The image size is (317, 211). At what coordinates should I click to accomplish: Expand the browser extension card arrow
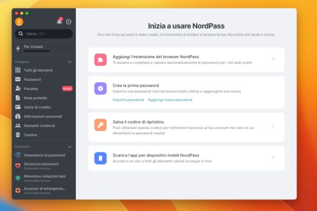pyautogui.click(x=273, y=59)
